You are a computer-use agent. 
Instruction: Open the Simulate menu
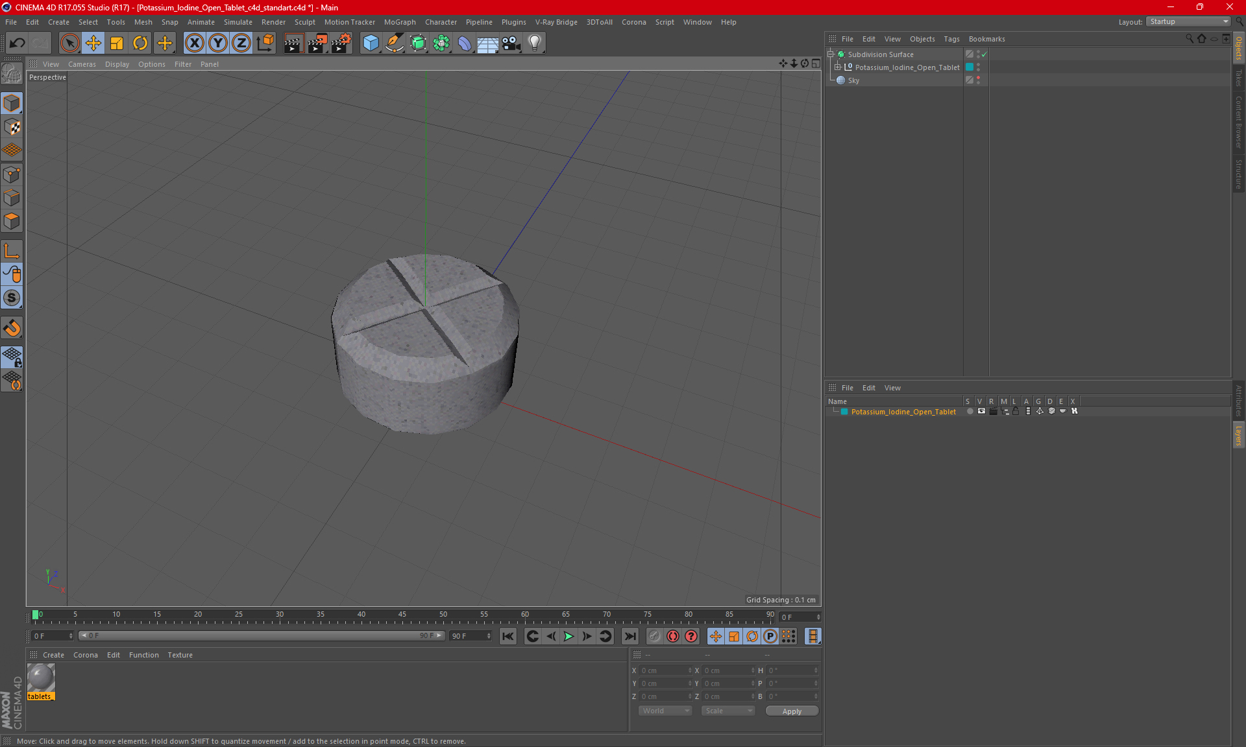click(238, 22)
